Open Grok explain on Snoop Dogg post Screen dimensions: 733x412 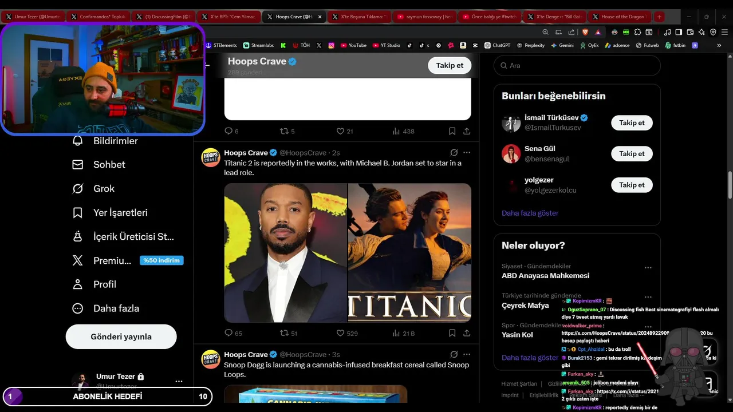[454, 354]
